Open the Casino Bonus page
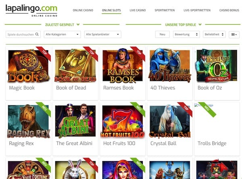This screenshot has width=242, height=179. point(229,10)
